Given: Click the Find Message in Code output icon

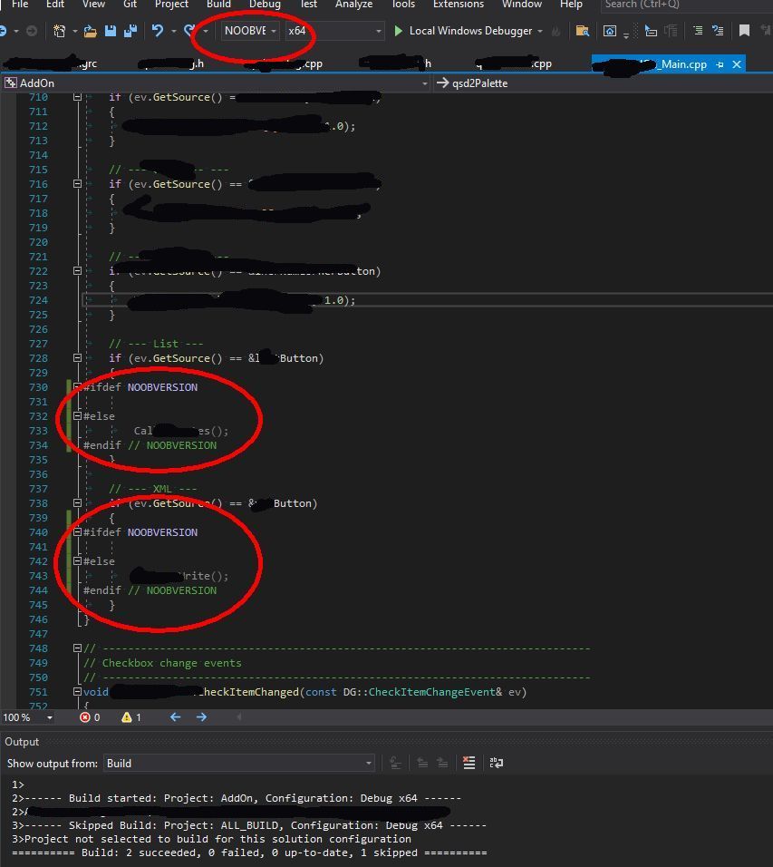Looking at the screenshot, I should point(395,763).
